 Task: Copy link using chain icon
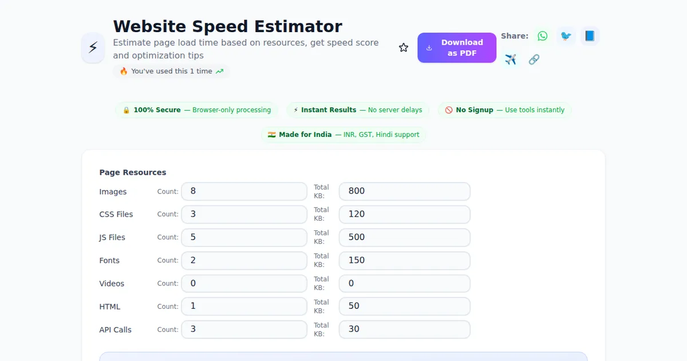pos(534,60)
